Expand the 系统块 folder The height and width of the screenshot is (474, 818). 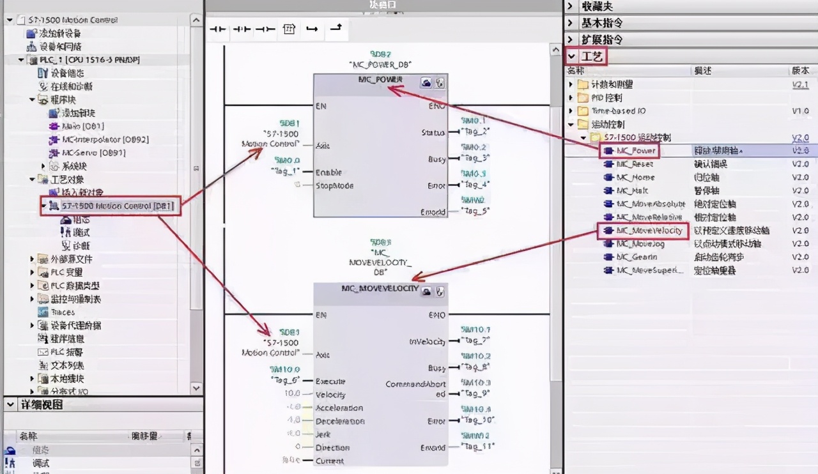(44, 166)
